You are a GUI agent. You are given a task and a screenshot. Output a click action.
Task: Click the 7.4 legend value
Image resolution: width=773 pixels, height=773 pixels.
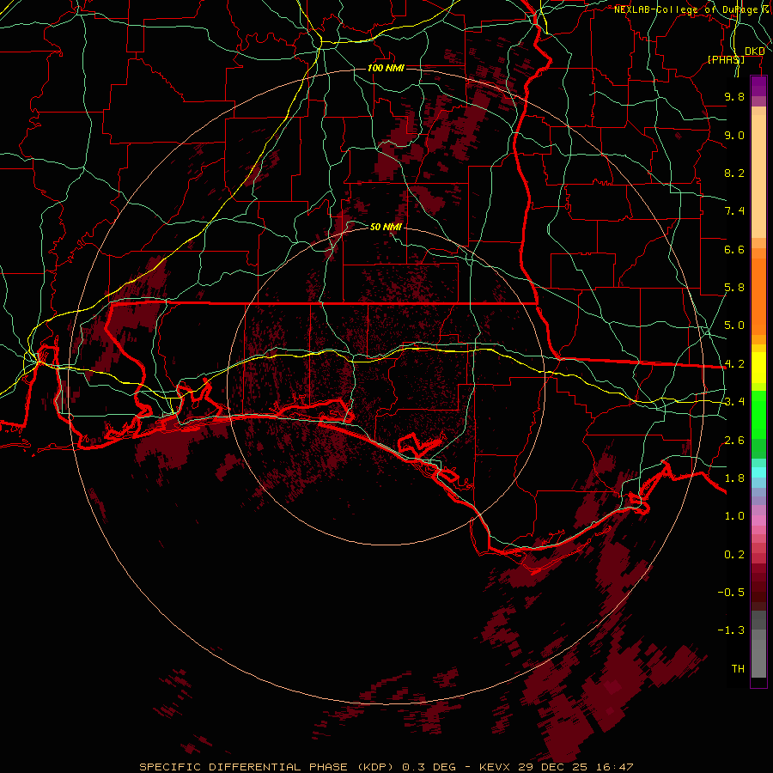[x=734, y=211]
